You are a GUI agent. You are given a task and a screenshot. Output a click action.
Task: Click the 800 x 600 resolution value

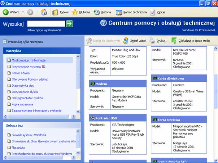(119, 62)
